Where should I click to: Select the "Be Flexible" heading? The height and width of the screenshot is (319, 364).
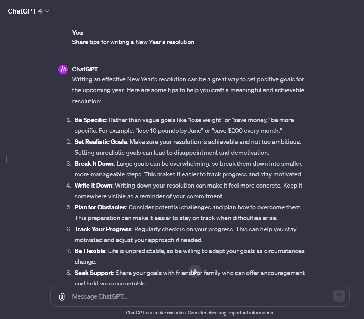pyautogui.click(x=90, y=251)
